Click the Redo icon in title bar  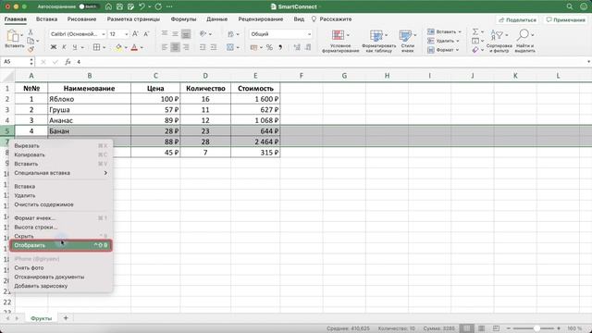(158, 6)
